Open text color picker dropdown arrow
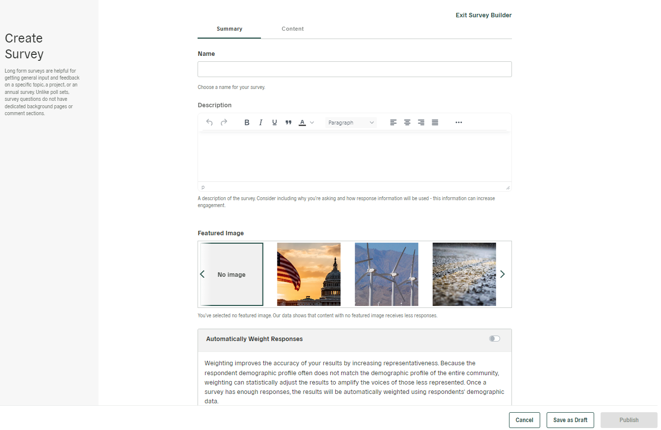 tap(312, 123)
